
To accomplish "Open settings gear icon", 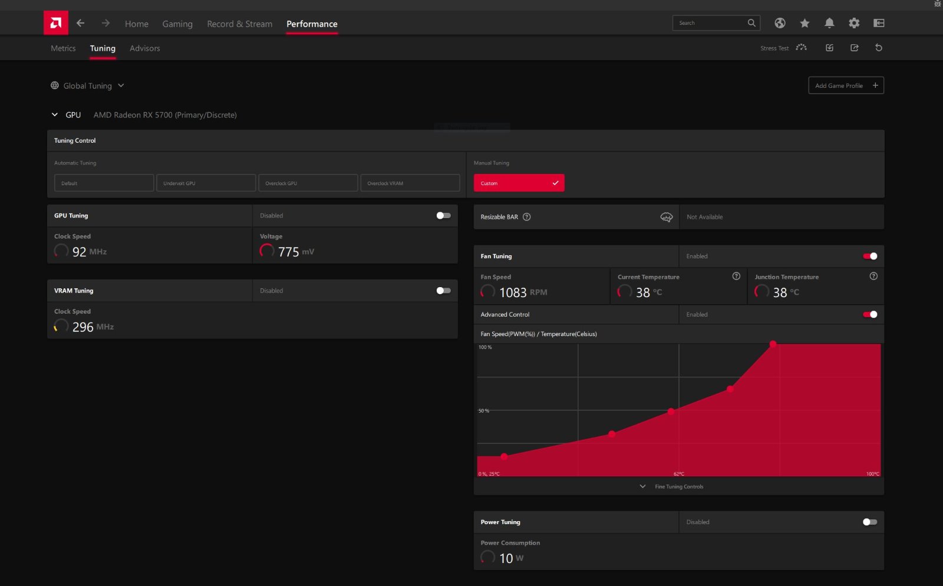I will tap(854, 23).
